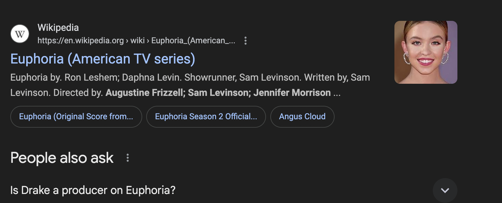
Task: Click the Wikipedia site name
Action: point(58,28)
